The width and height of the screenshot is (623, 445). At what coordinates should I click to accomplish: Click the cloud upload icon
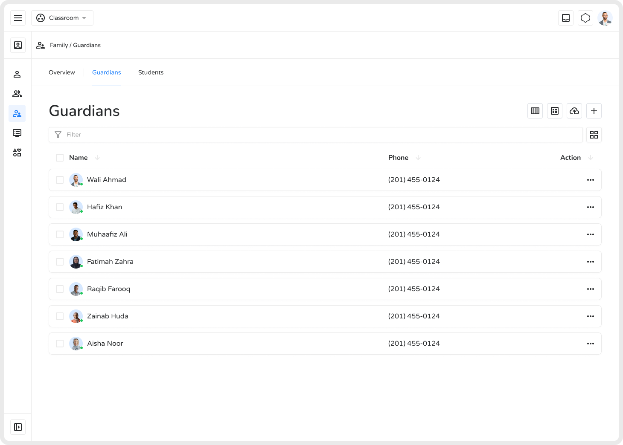574,111
